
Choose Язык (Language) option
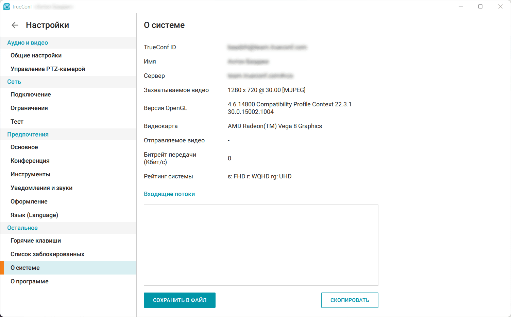pyautogui.click(x=68, y=215)
